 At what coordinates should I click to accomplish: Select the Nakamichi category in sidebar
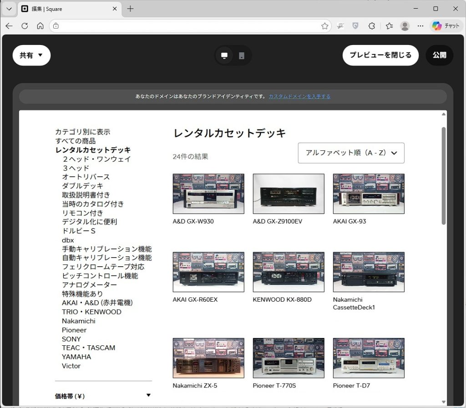point(79,321)
